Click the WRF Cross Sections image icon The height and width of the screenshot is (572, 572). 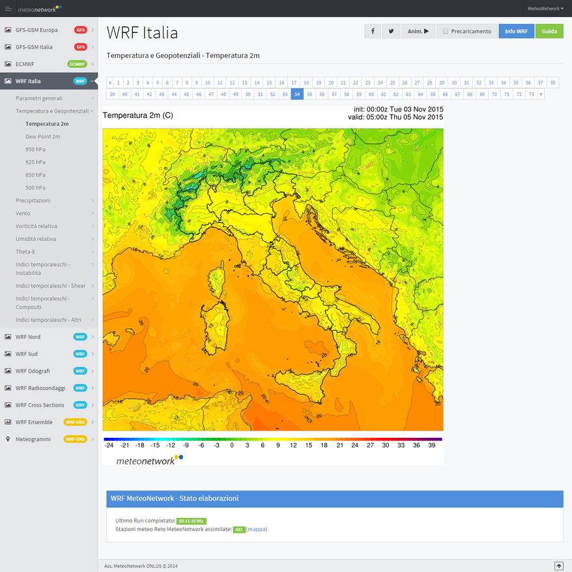tap(8, 405)
